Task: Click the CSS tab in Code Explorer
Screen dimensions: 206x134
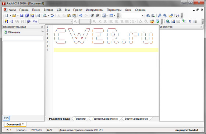Action: click(6, 118)
